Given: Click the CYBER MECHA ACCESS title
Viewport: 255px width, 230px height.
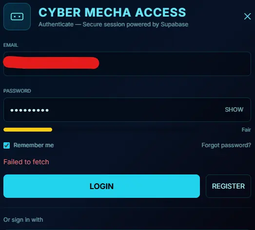Looking at the screenshot, I should (x=112, y=12).
